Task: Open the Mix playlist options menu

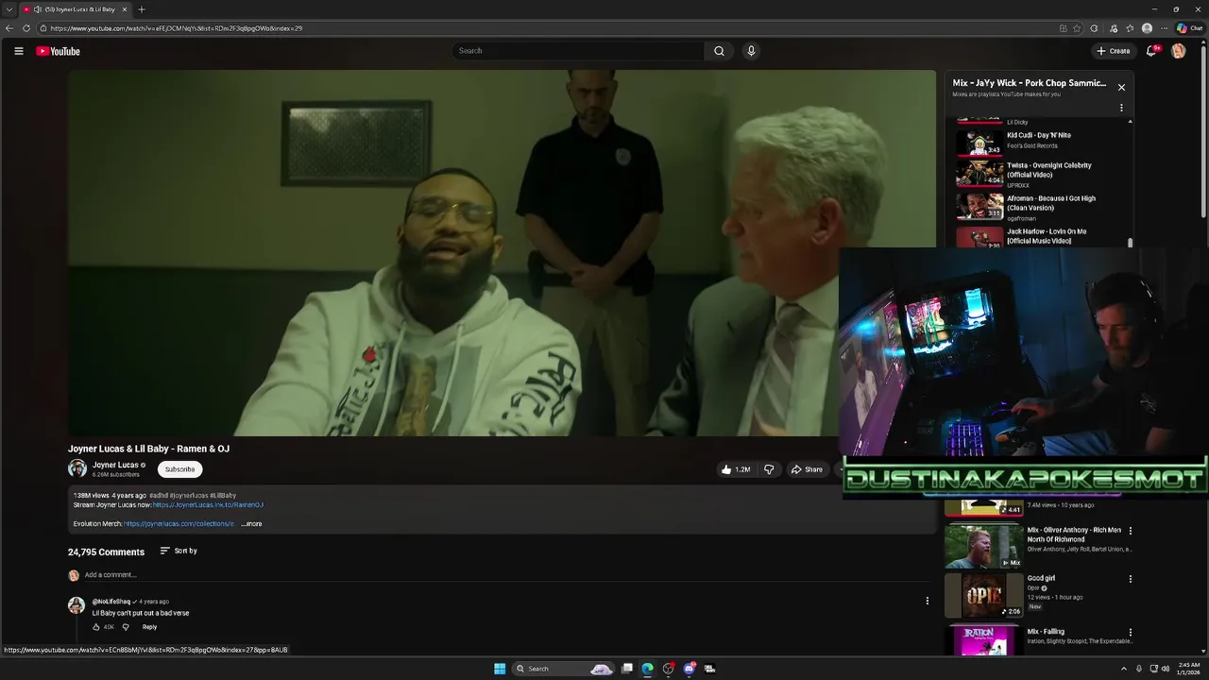Action: (x=1121, y=108)
